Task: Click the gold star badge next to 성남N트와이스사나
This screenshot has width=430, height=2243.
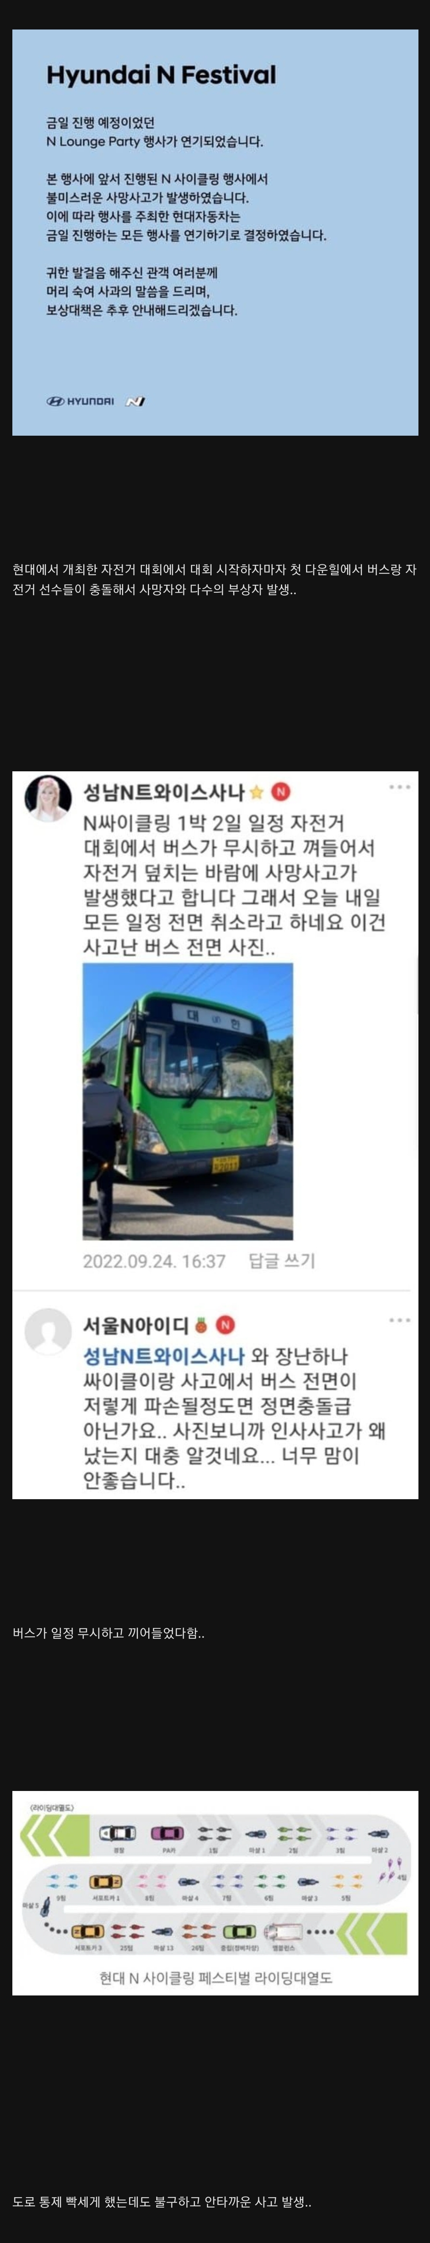Action: click(257, 792)
